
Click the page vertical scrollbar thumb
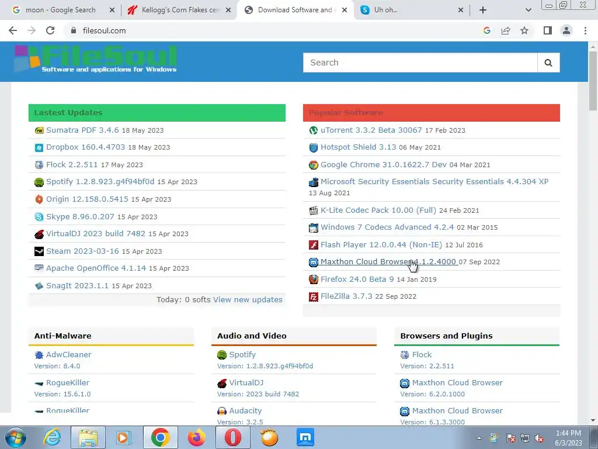tap(593, 81)
